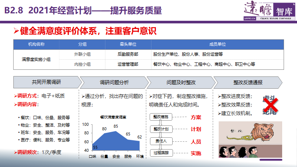The width and height of the screenshot is (297, 167).
Task: Click the 牵头单位 table header
Action: click(128, 44)
